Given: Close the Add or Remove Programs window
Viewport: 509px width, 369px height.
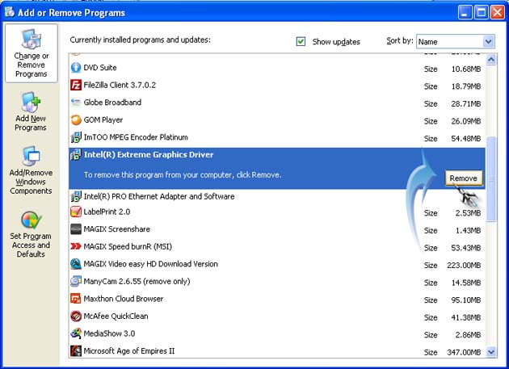Looking at the screenshot, I should pyautogui.click(x=498, y=13).
